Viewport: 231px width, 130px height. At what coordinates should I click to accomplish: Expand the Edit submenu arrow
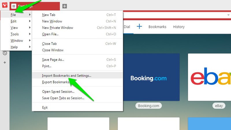(30, 21)
